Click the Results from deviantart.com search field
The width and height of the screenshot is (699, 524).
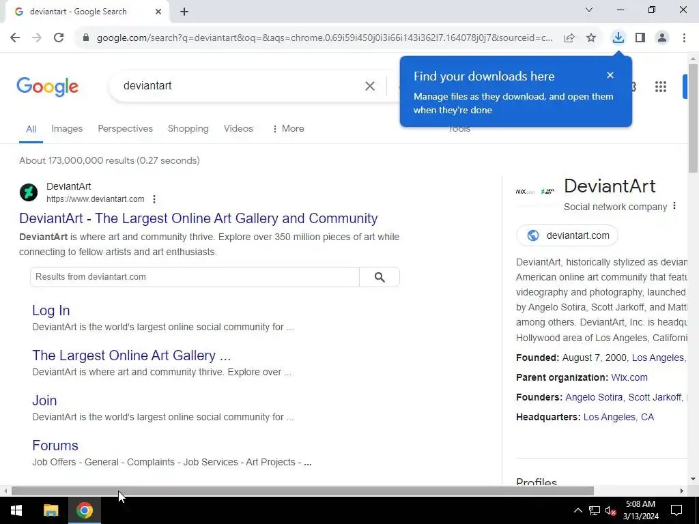[x=195, y=277]
